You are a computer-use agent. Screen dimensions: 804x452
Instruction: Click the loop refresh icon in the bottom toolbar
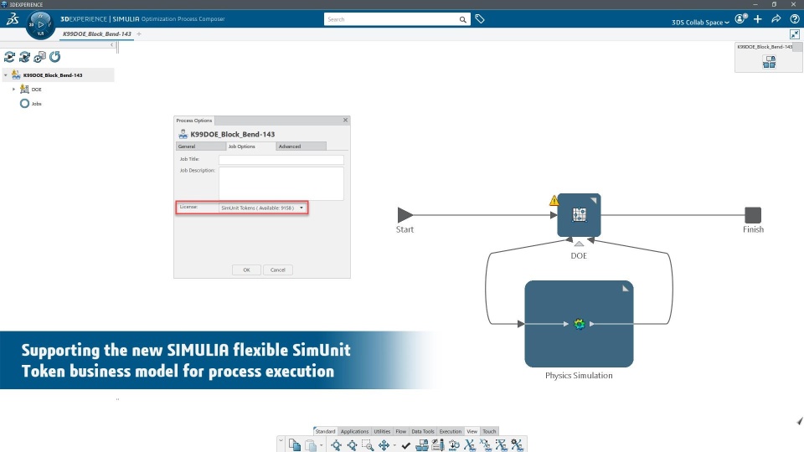[x=454, y=444]
